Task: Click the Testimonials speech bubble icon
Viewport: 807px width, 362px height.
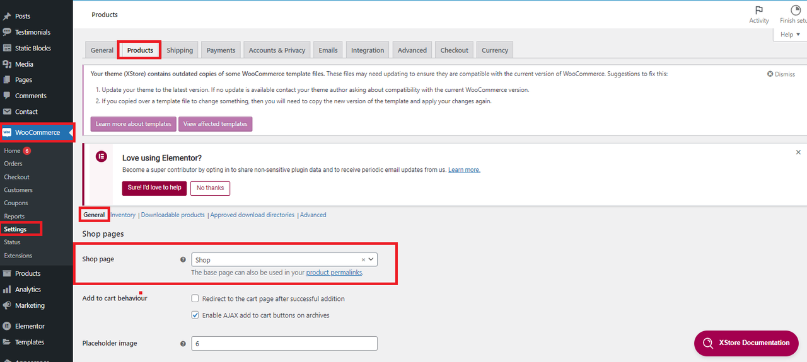Action: click(x=7, y=32)
